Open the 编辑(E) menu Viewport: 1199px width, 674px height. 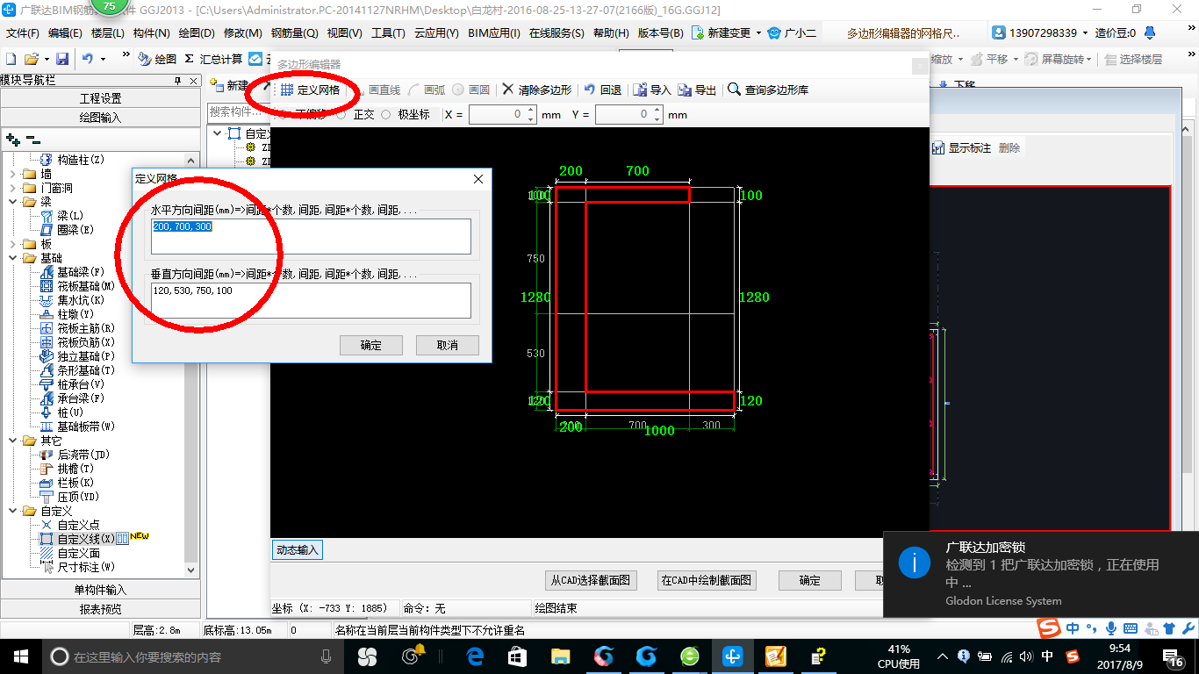click(65, 33)
